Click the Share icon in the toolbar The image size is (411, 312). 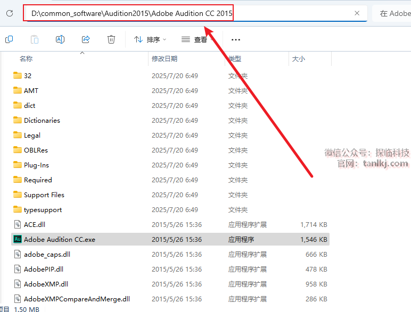86,39
